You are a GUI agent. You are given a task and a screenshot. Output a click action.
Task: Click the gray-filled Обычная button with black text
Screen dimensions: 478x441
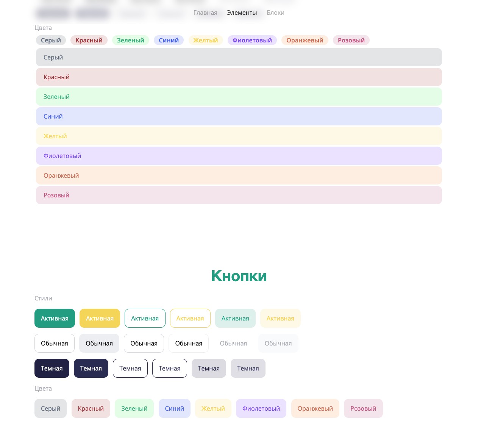(99, 343)
